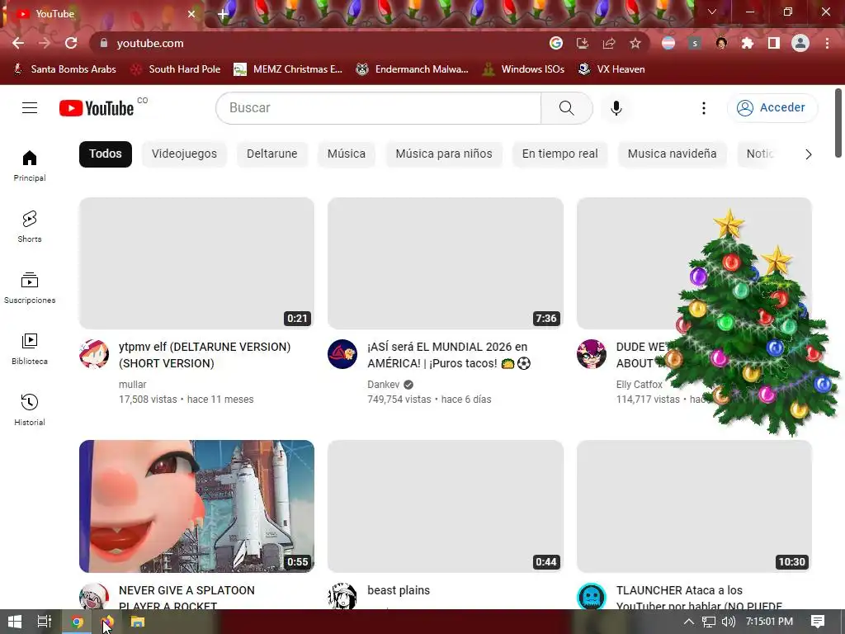Open Santa Bombs Arabs bookmark

(x=64, y=69)
